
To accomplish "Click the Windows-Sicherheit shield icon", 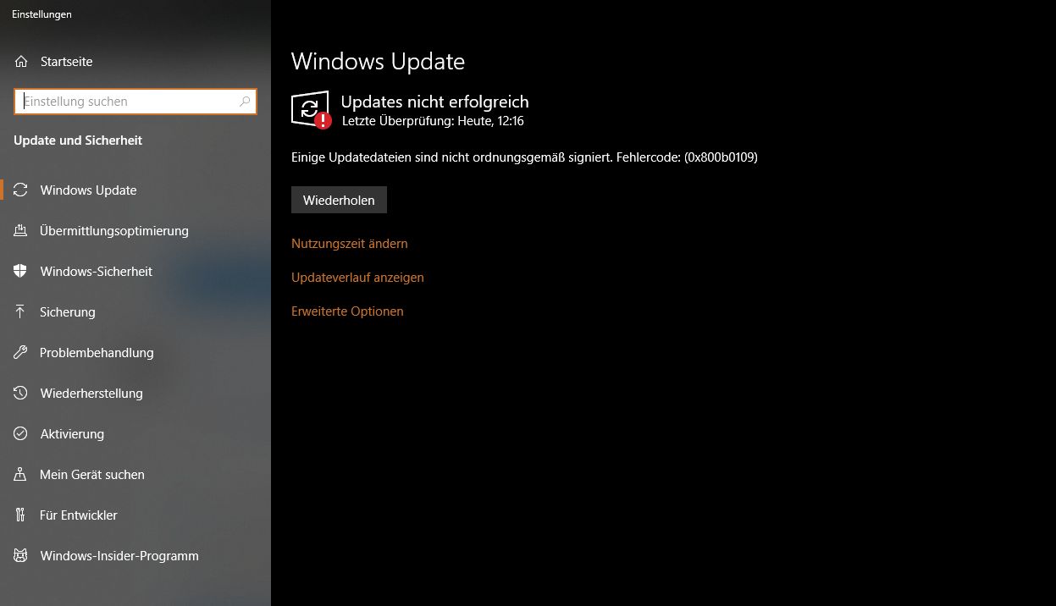I will click(x=21, y=272).
